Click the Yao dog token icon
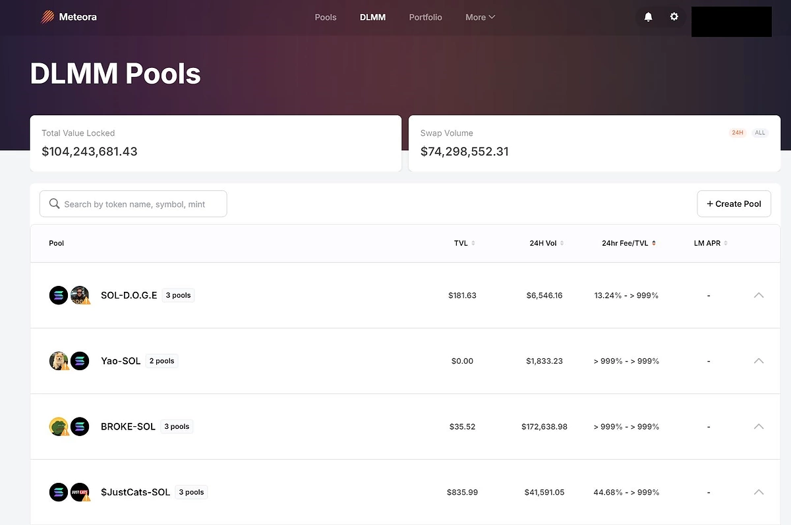Screen dimensions: 791x525 click(59, 361)
